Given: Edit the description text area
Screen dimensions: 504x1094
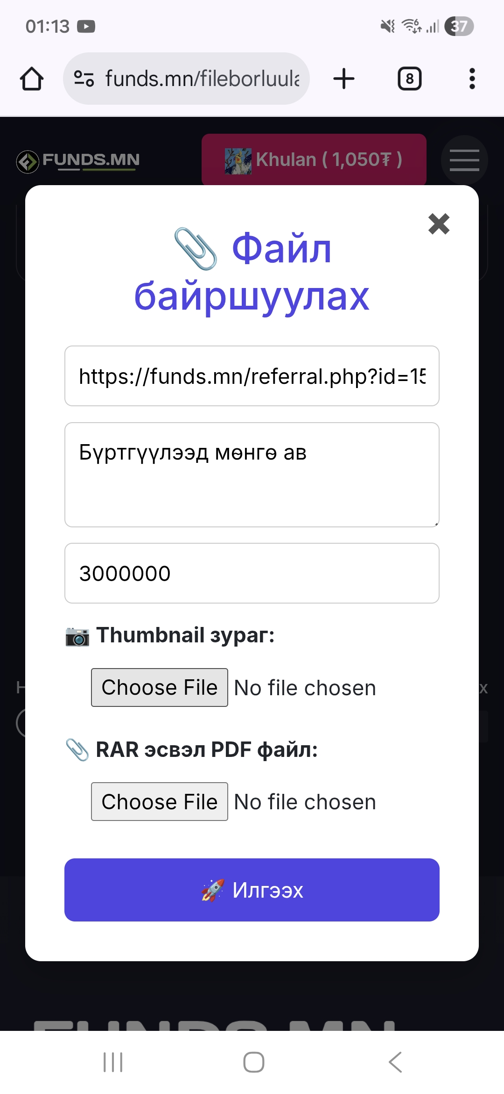Looking at the screenshot, I should 252,475.
